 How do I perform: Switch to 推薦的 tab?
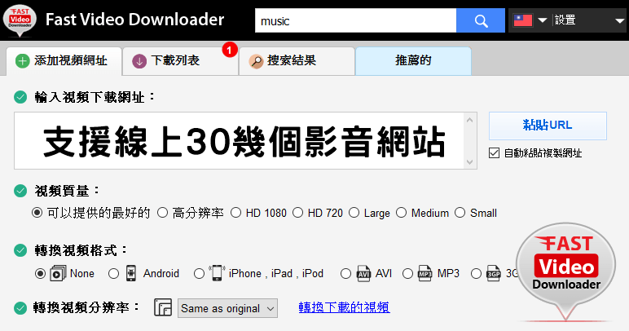click(413, 61)
